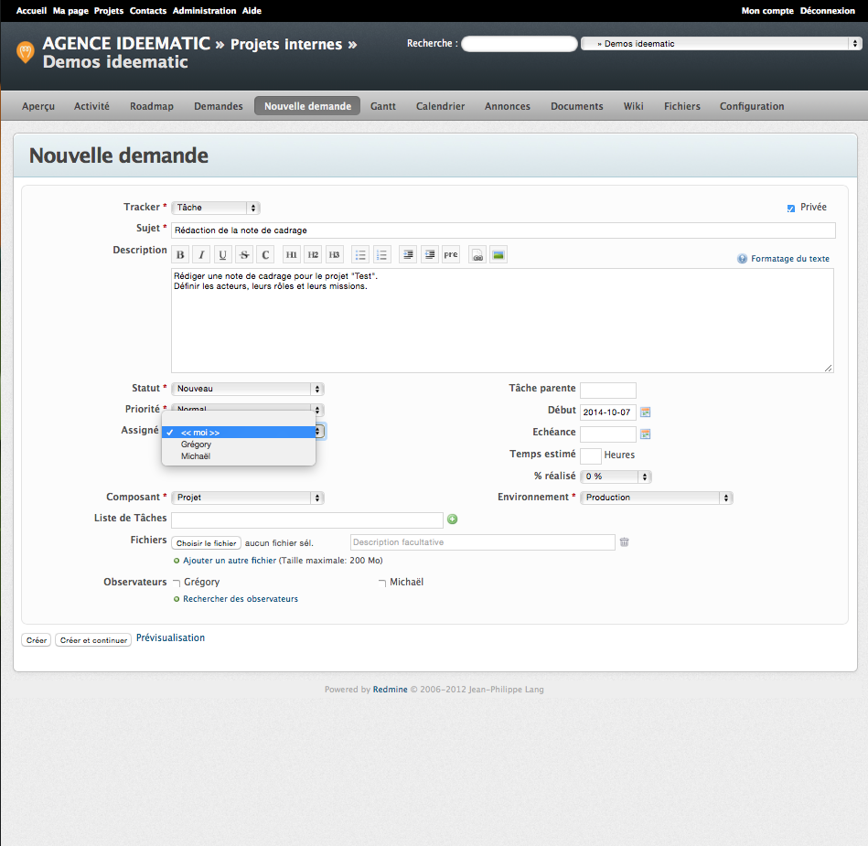Open the Tracker dropdown
The width and height of the screenshot is (868, 846).
[x=216, y=208]
